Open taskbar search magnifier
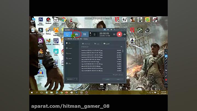The width and height of the screenshot is (197, 111). [37, 93]
